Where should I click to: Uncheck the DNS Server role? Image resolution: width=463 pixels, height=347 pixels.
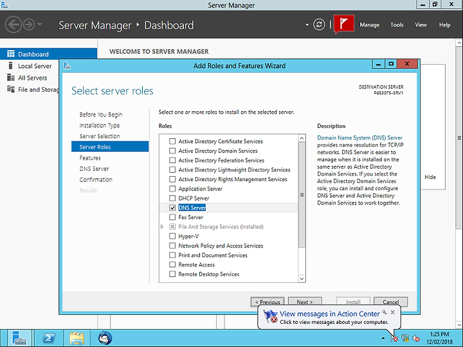coord(172,208)
